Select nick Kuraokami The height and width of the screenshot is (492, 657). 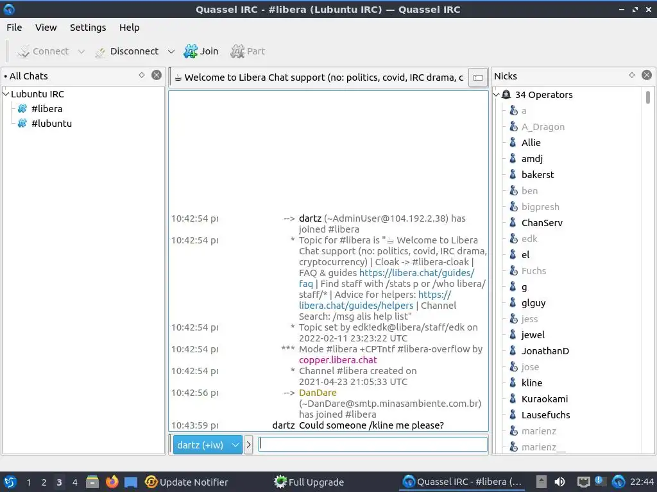(x=545, y=399)
